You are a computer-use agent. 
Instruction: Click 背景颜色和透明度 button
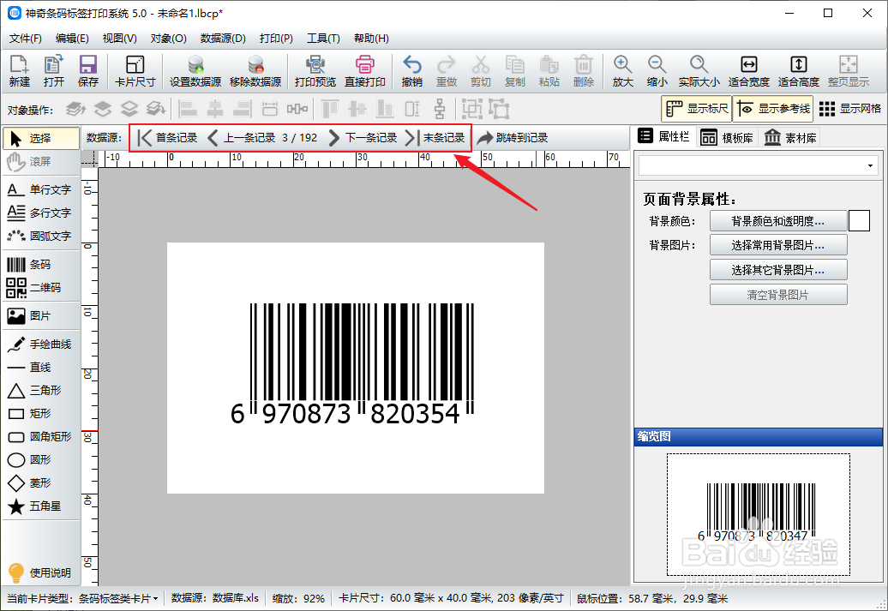coord(778,221)
